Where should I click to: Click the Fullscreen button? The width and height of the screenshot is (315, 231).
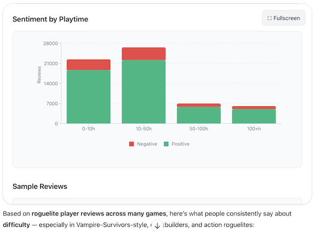click(x=283, y=18)
